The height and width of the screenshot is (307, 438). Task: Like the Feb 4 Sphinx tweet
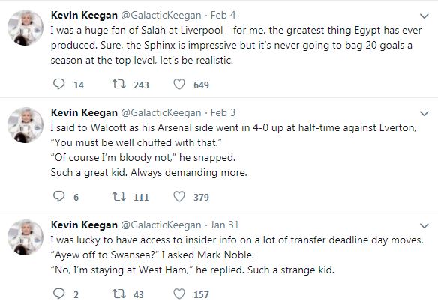point(179,84)
